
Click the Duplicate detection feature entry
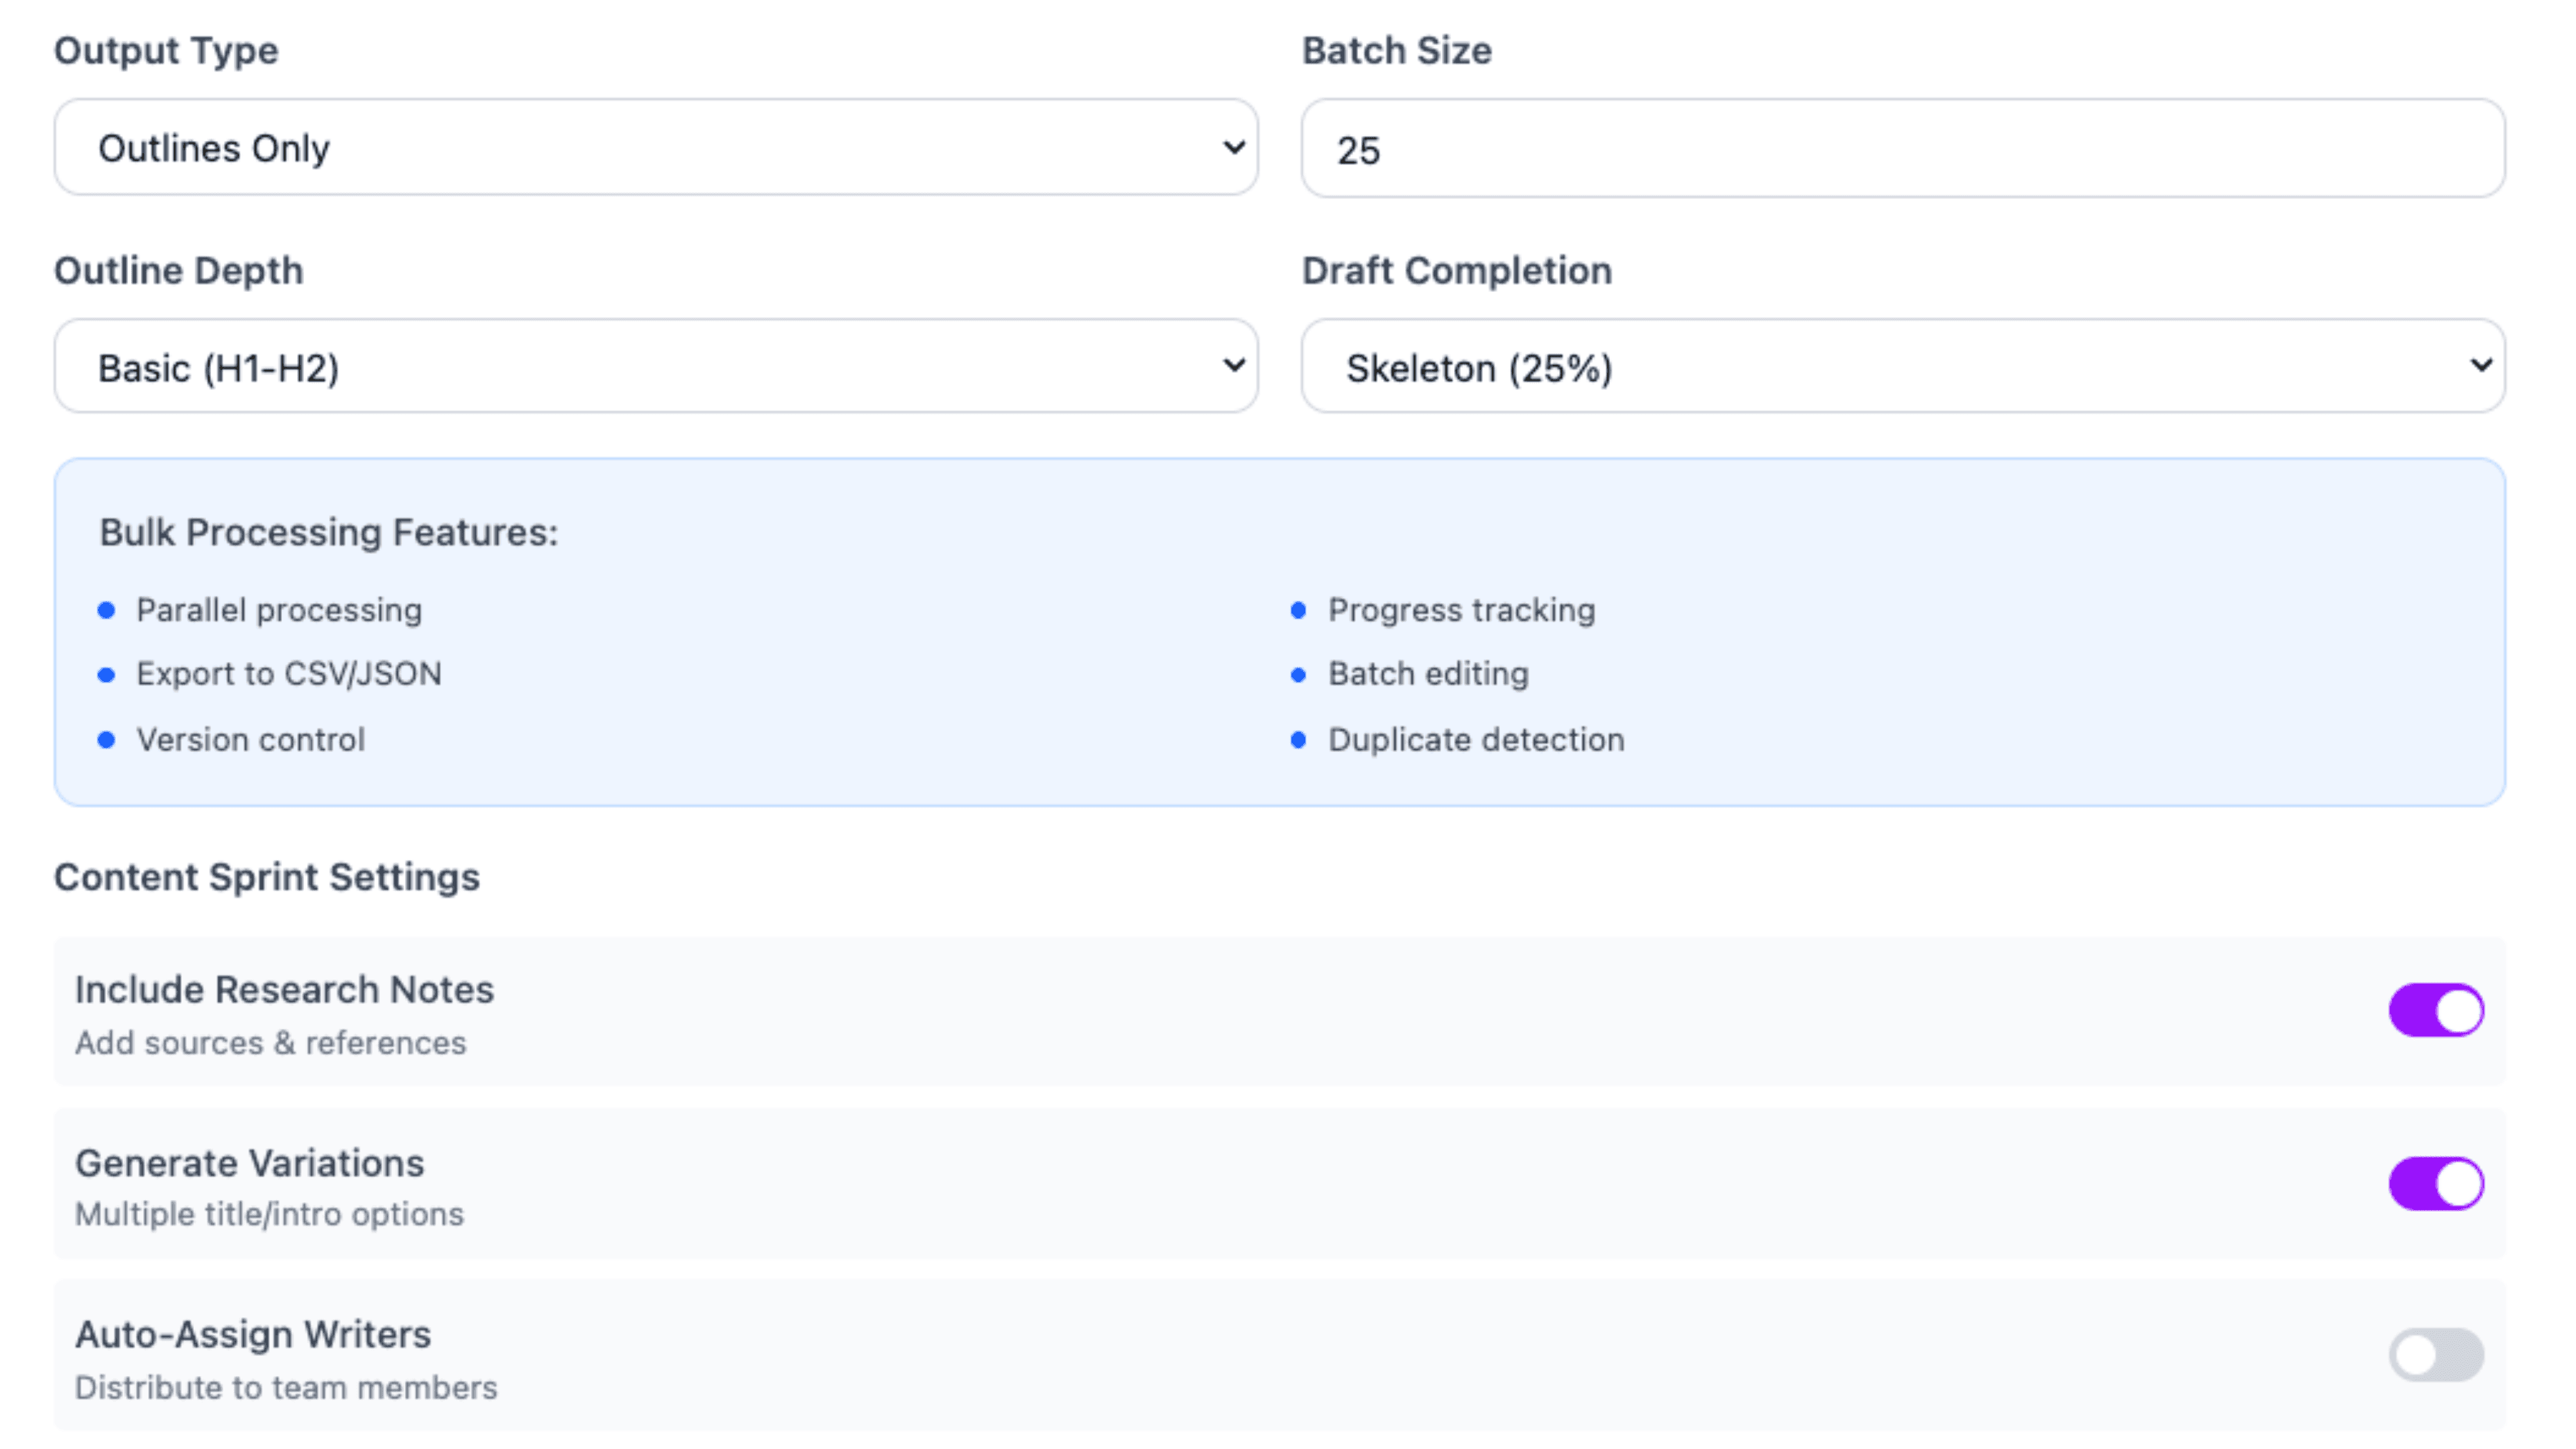tap(1475, 739)
